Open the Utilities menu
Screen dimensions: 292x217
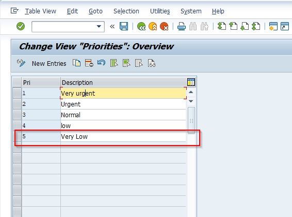coord(160,11)
